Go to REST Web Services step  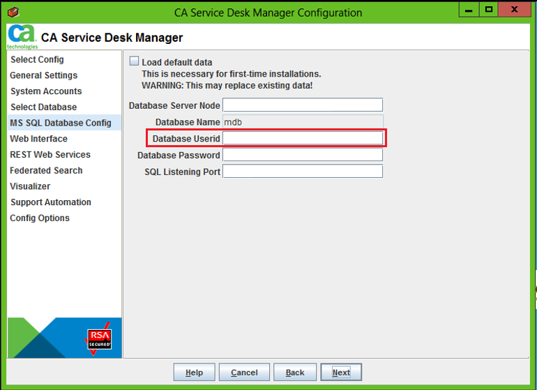pos(50,155)
